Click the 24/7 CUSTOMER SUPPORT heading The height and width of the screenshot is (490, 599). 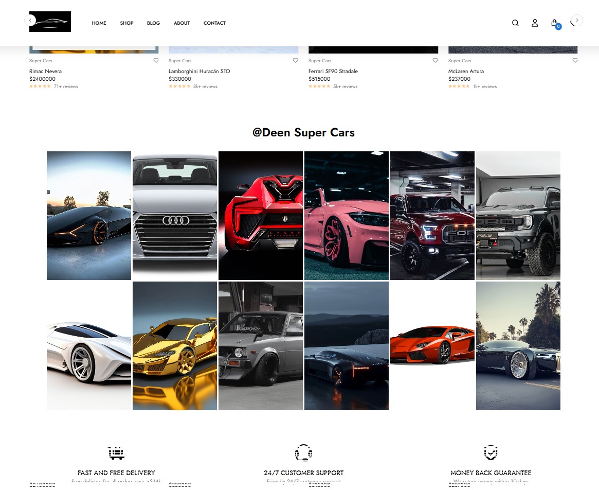click(x=304, y=473)
